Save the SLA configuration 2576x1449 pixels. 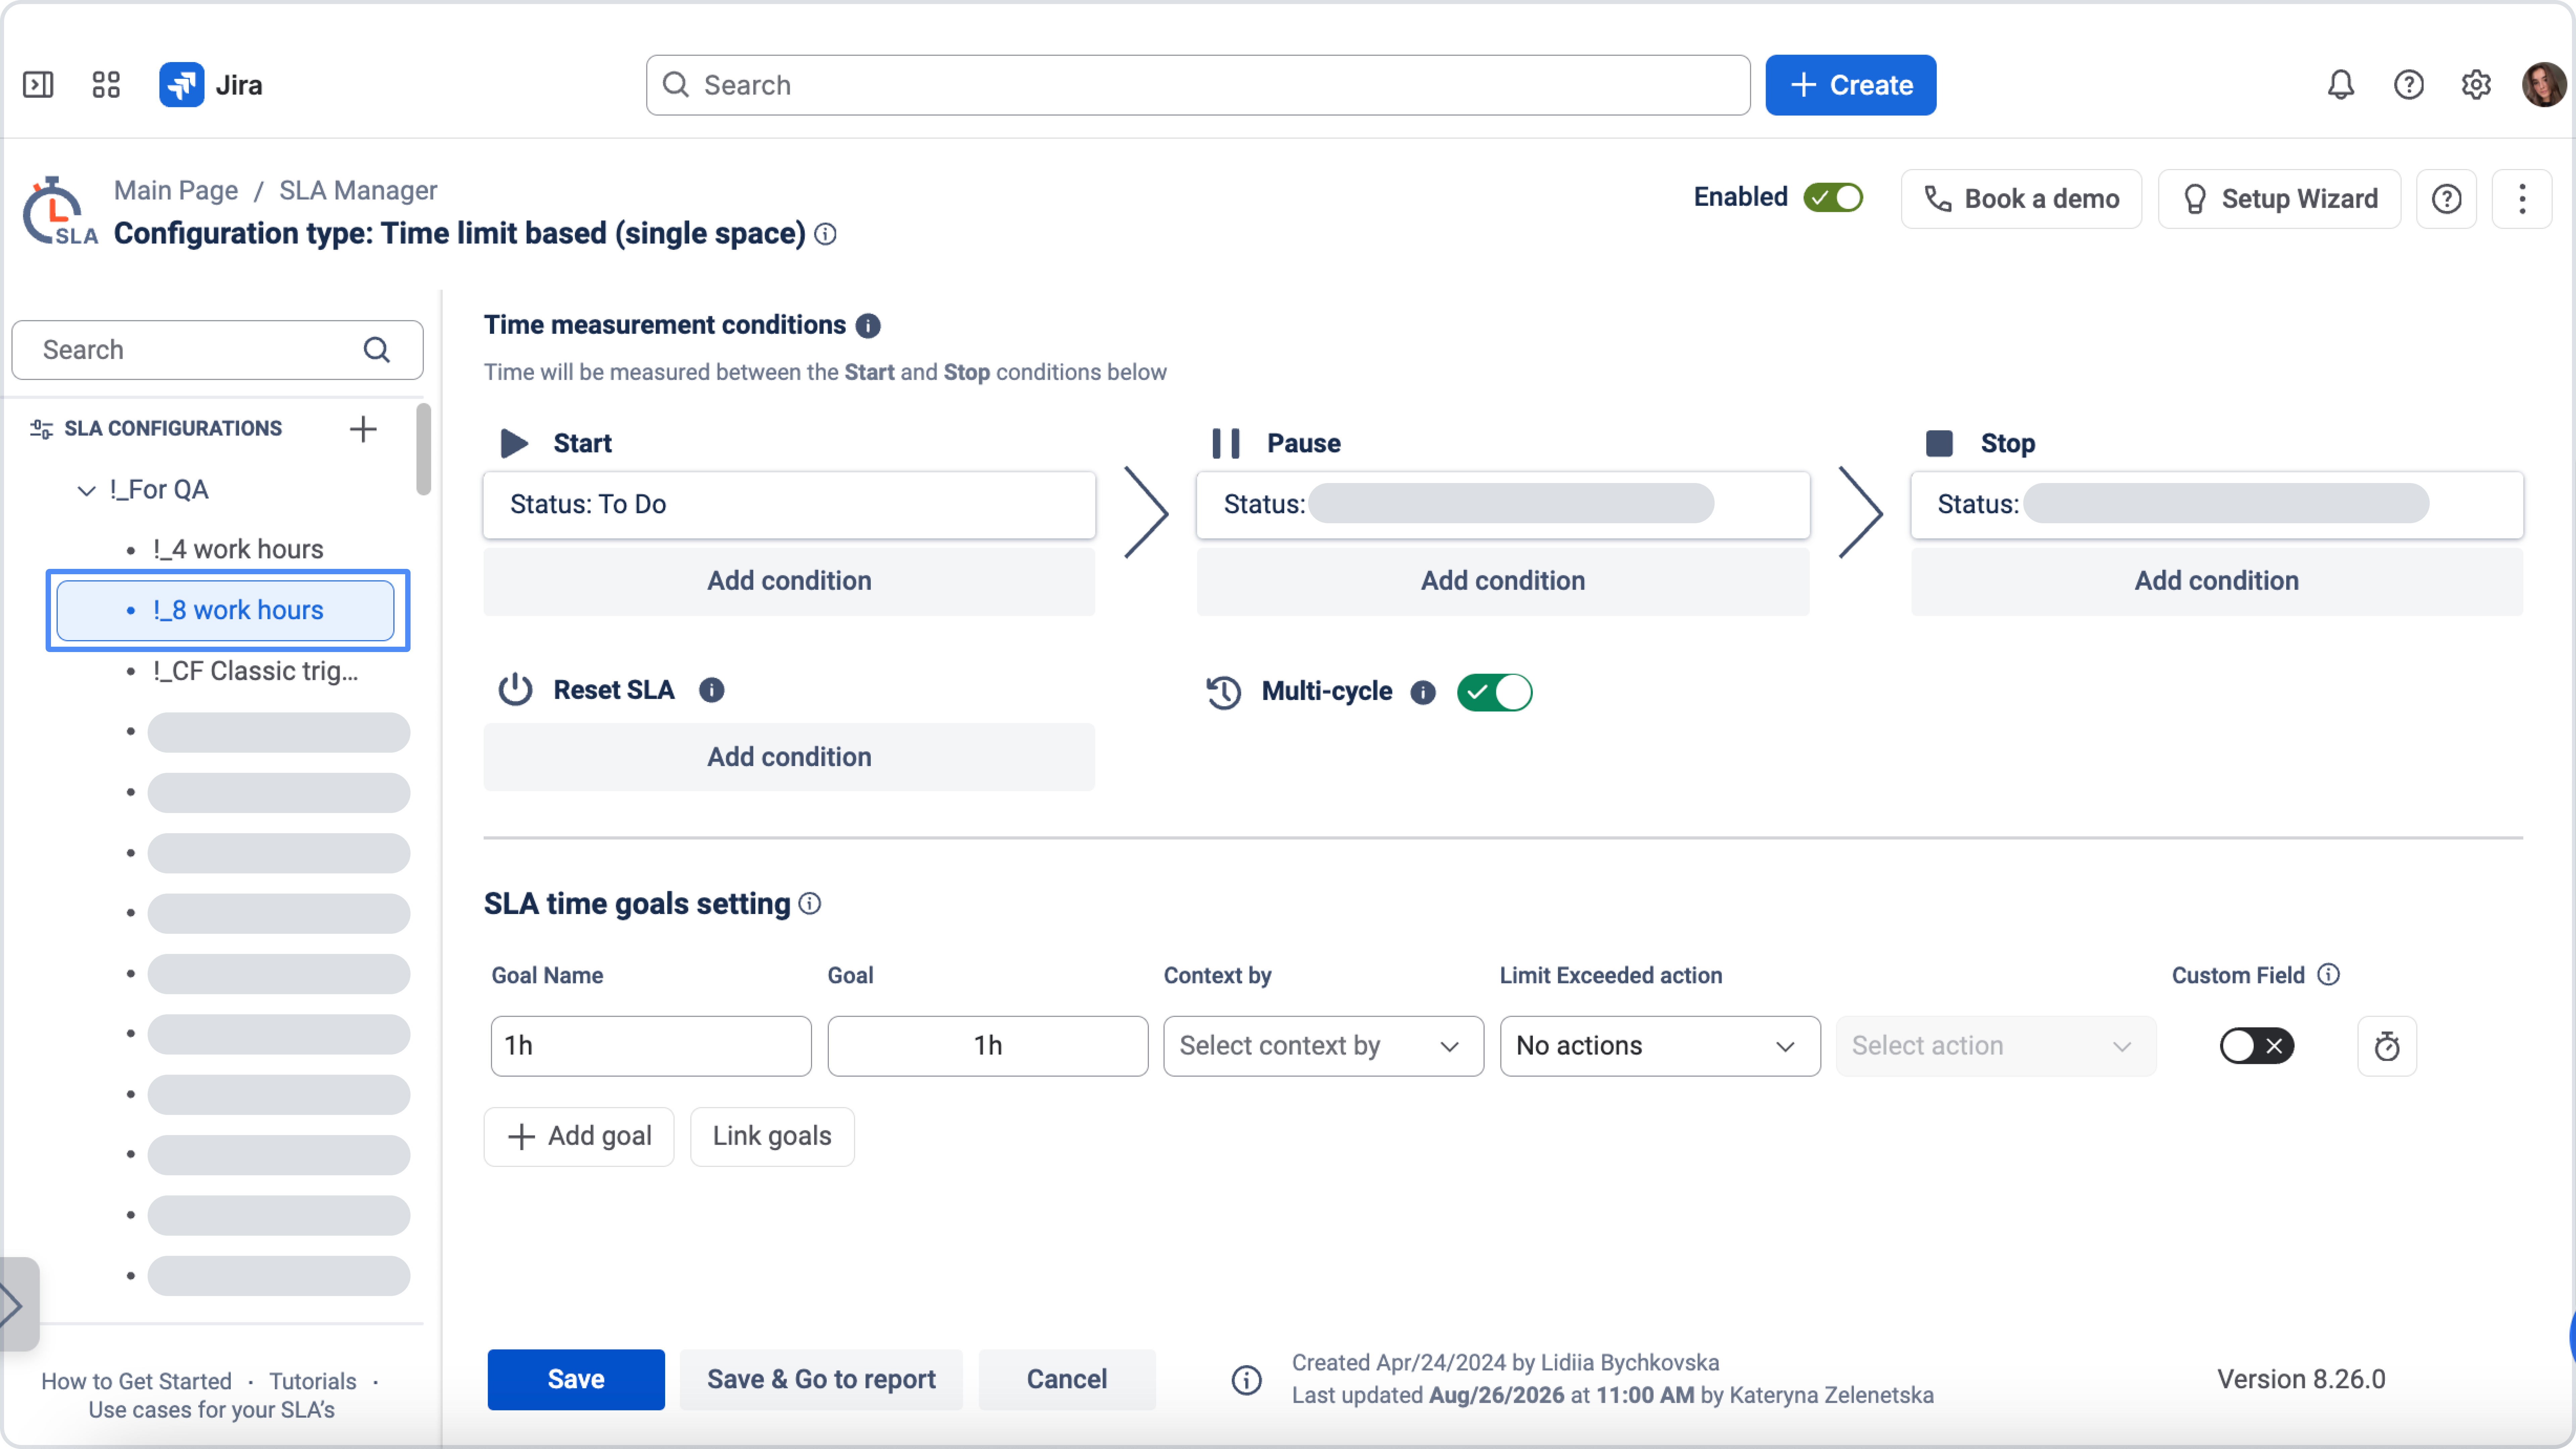tap(576, 1380)
